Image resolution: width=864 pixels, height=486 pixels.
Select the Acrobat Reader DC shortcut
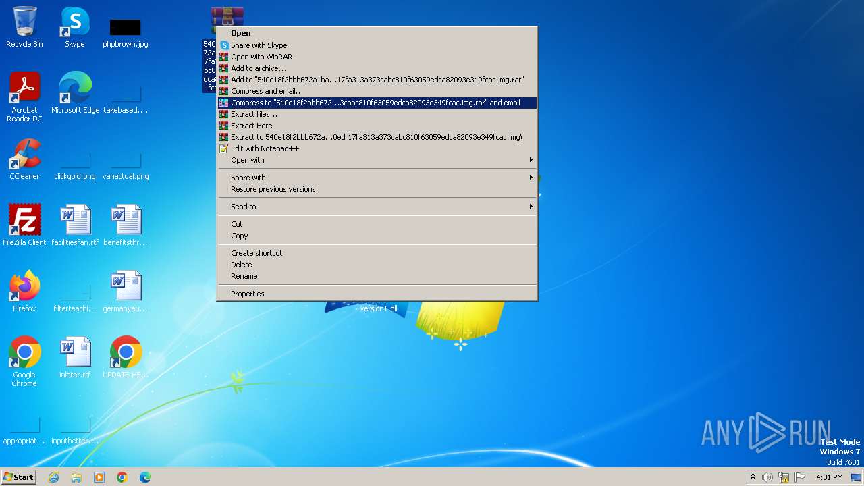pyautogui.click(x=24, y=97)
